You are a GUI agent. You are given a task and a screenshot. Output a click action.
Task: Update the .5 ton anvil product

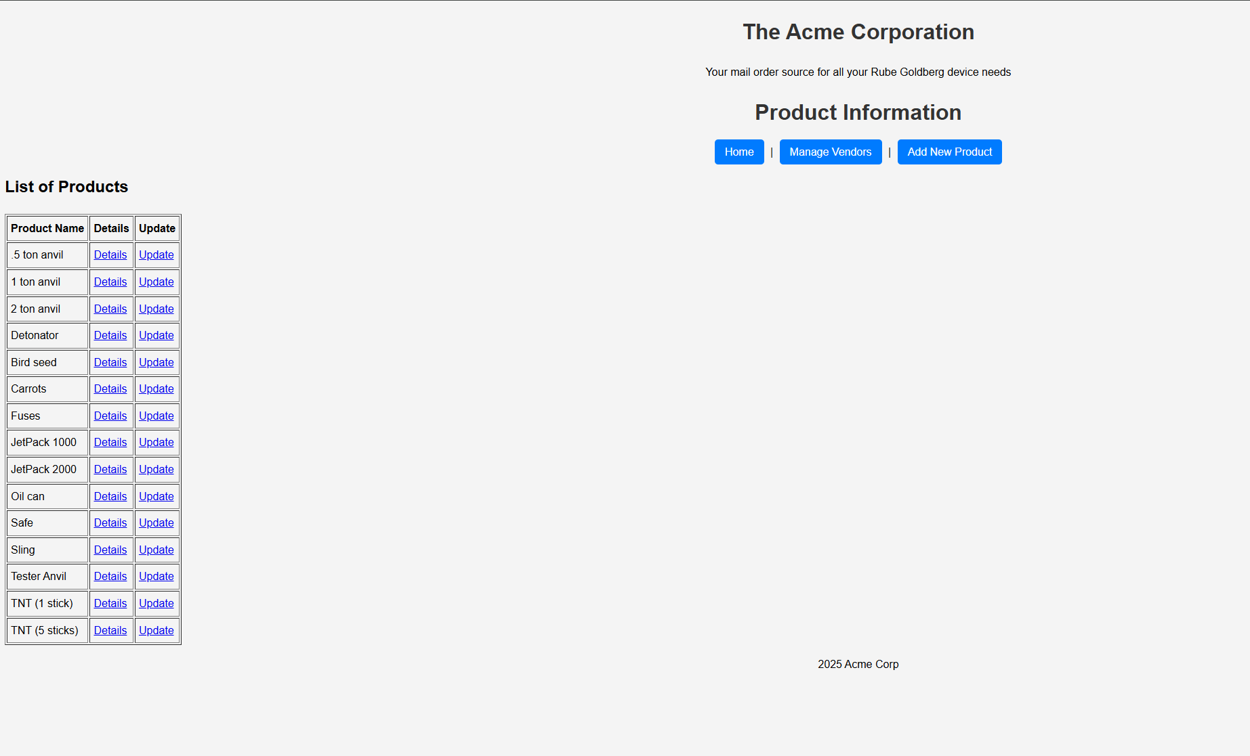point(156,254)
